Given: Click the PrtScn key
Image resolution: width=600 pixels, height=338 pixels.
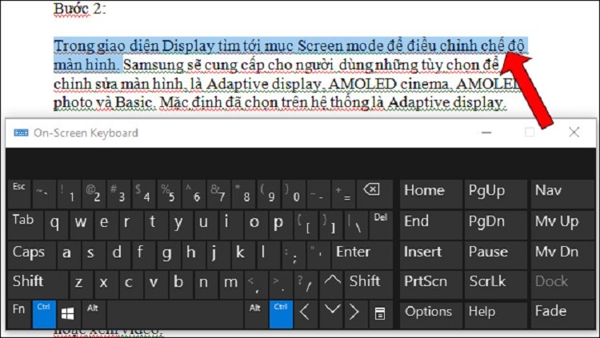Looking at the screenshot, I should (431, 284).
